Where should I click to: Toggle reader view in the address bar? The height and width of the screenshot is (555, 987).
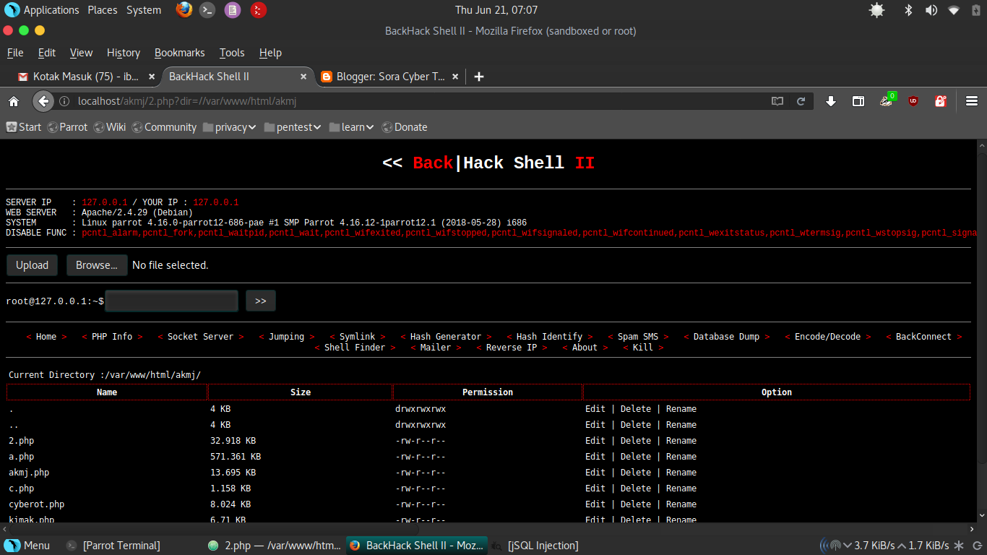(777, 101)
